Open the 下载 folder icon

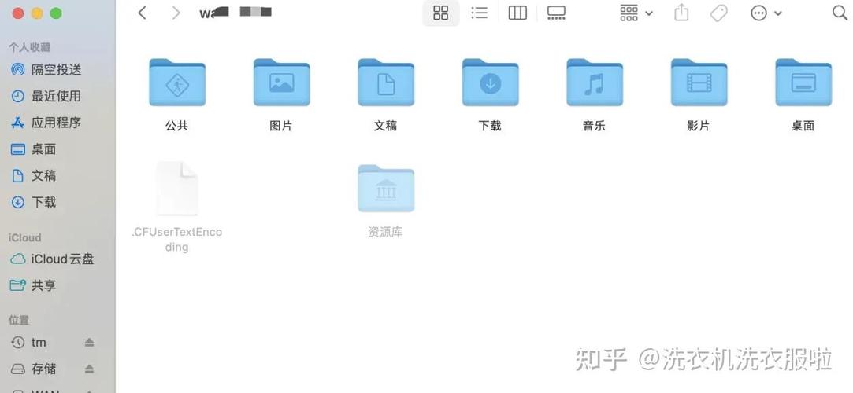[x=490, y=82]
